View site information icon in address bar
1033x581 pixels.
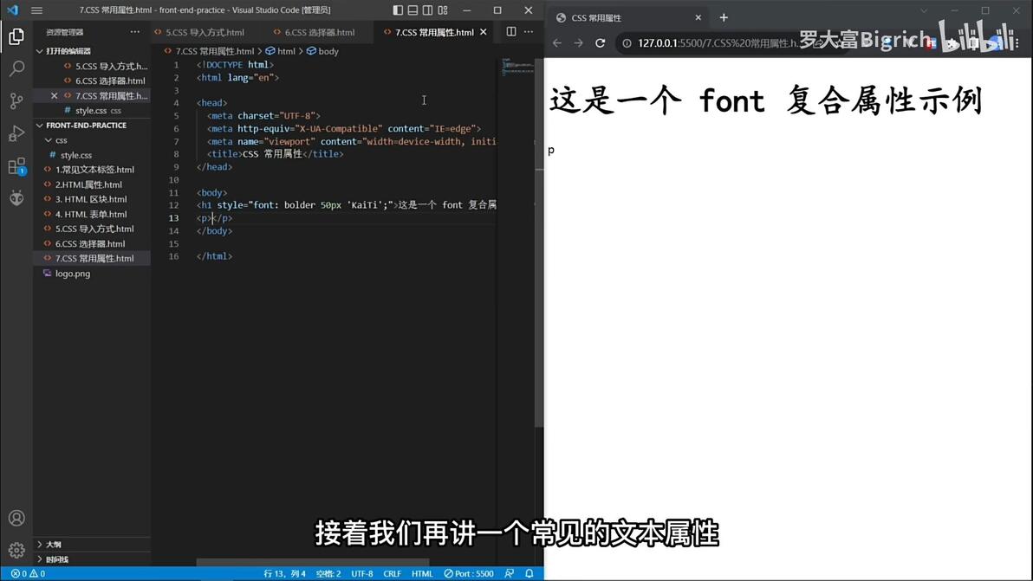click(x=627, y=42)
